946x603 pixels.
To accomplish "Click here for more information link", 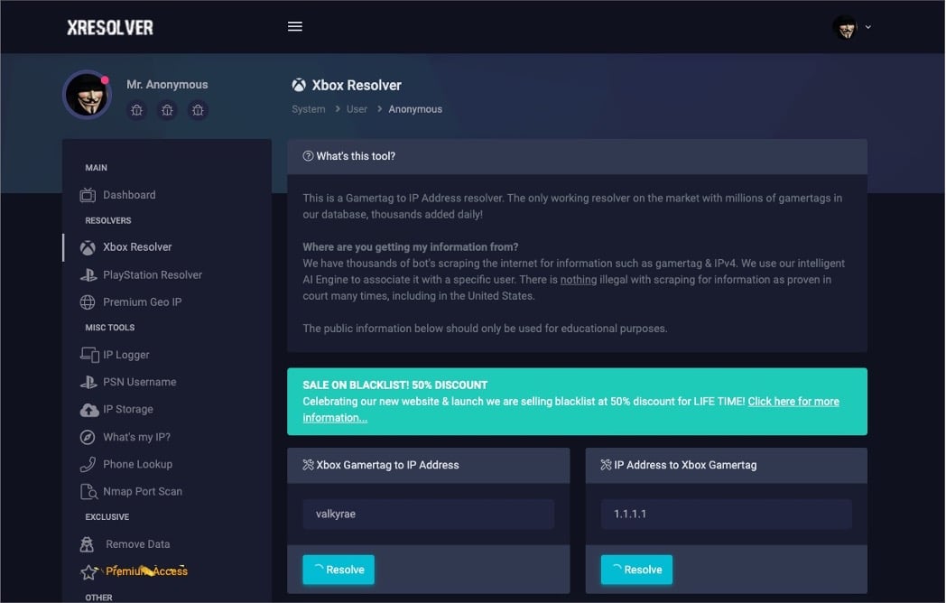I will click(x=793, y=402).
